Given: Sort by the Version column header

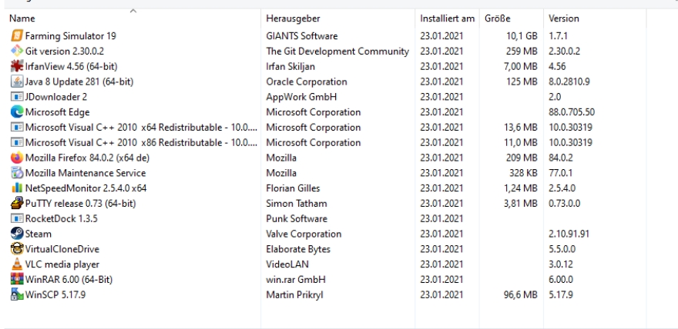Looking at the screenshot, I should pyautogui.click(x=563, y=18).
